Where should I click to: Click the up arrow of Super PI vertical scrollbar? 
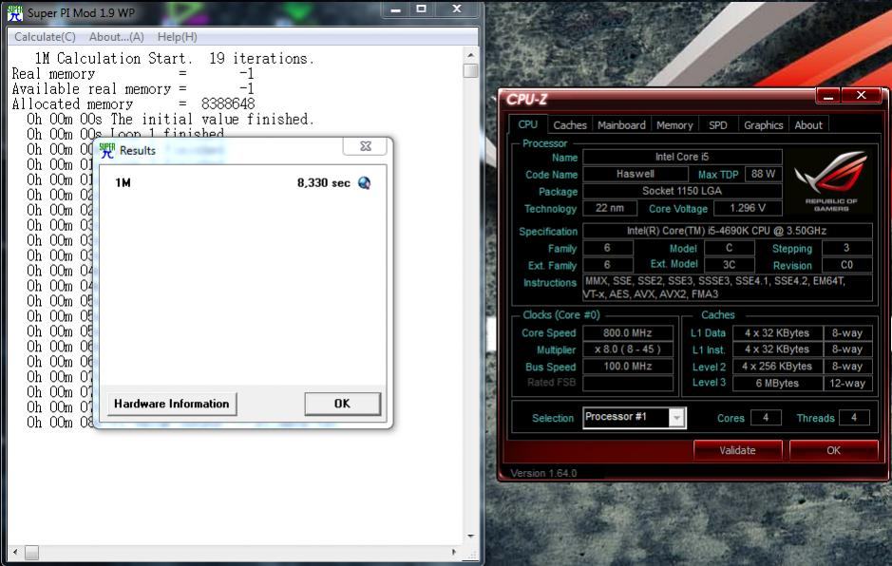[470, 55]
